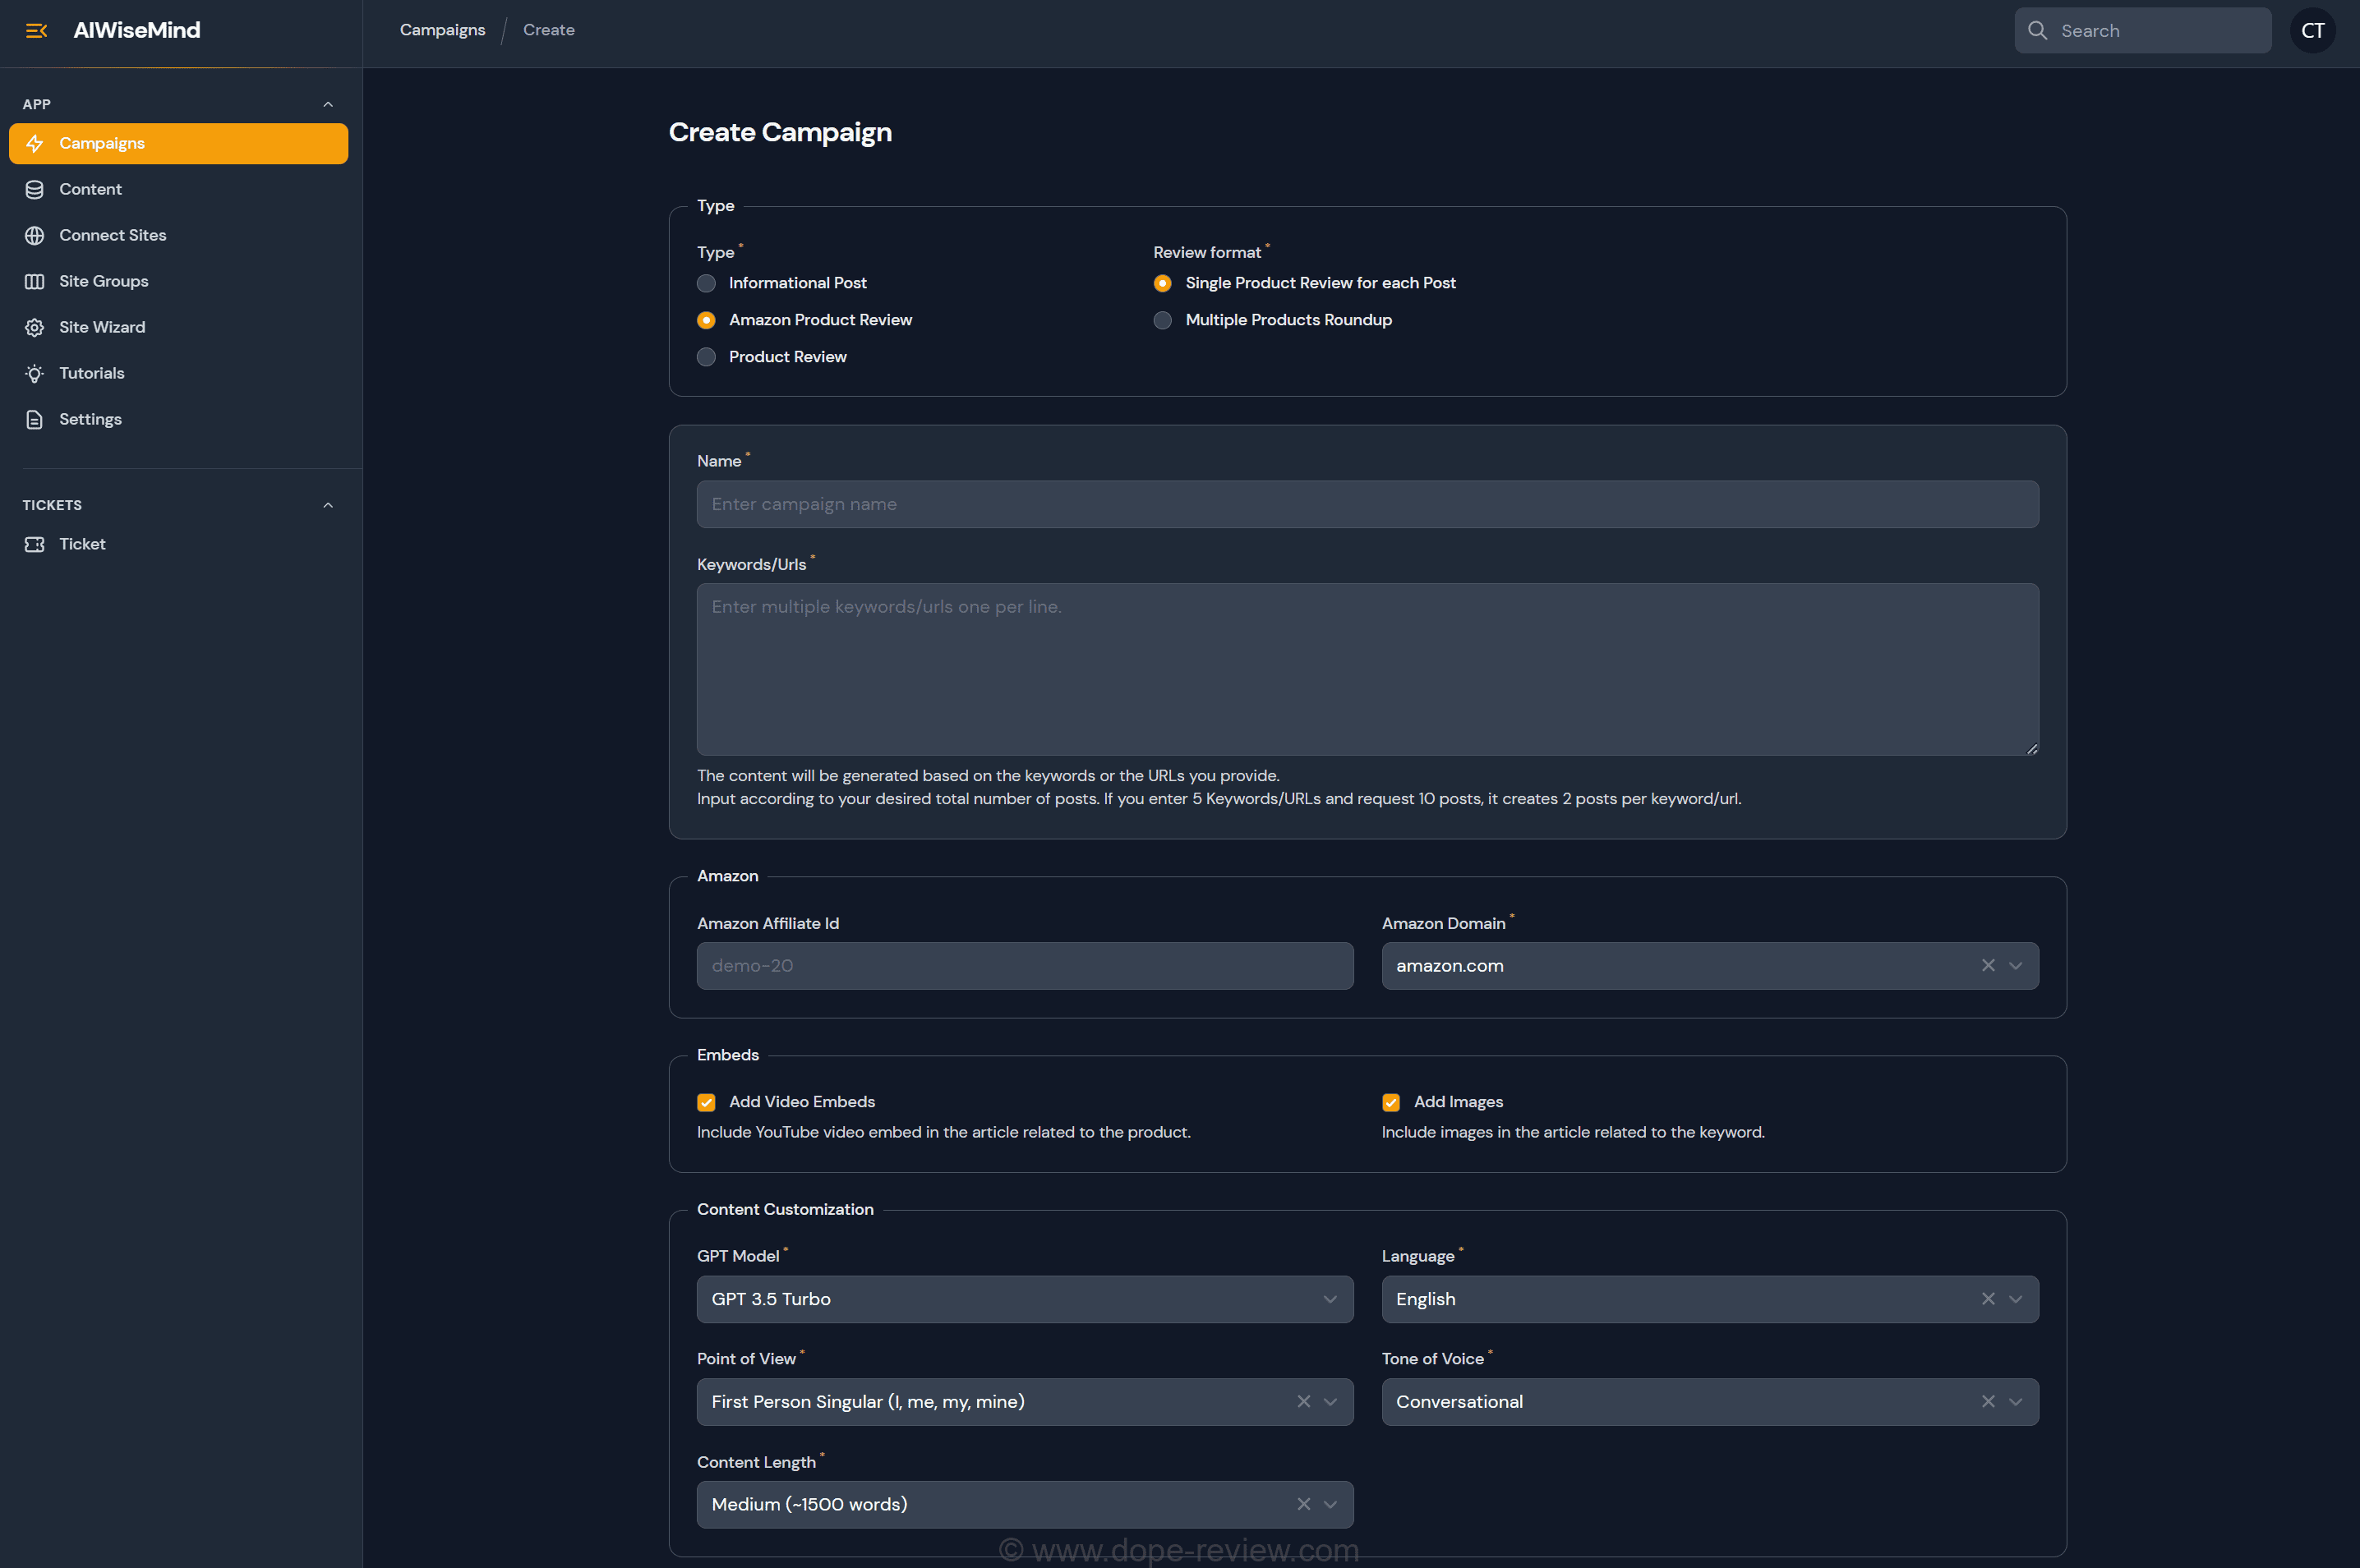This screenshot has width=2360, height=1568.
Task: Open Site Groups in the sidebar
Action: [103, 281]
